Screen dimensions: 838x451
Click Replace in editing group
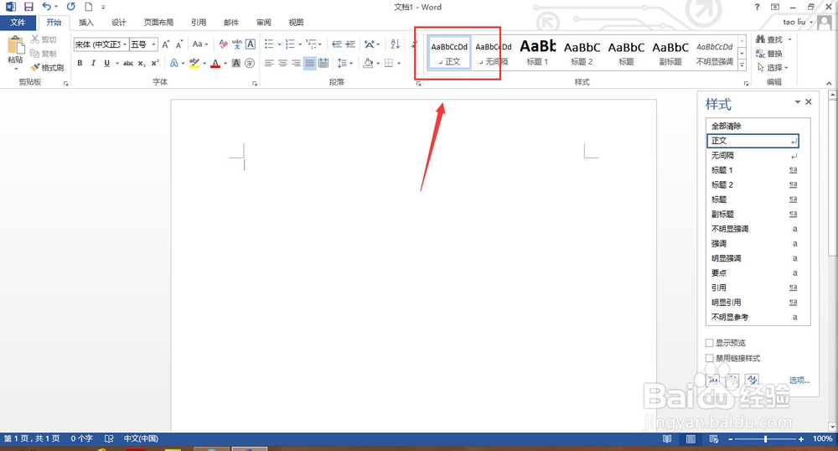768,54
